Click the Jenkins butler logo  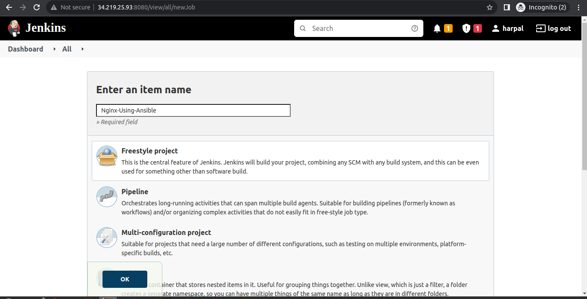pos(14,28)
